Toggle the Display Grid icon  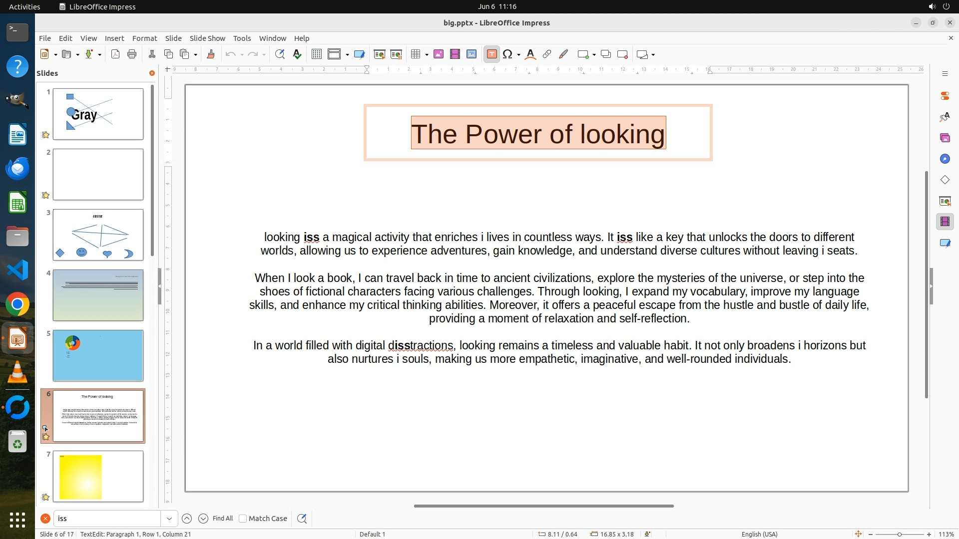(x=316, y=54)
